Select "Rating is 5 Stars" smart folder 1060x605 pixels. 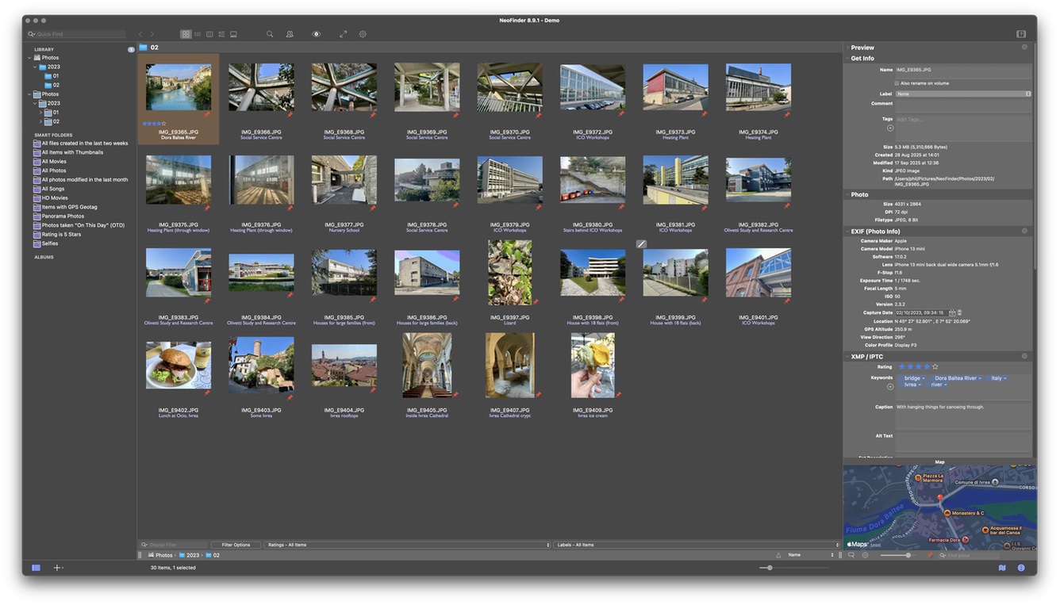click(61, 234)
